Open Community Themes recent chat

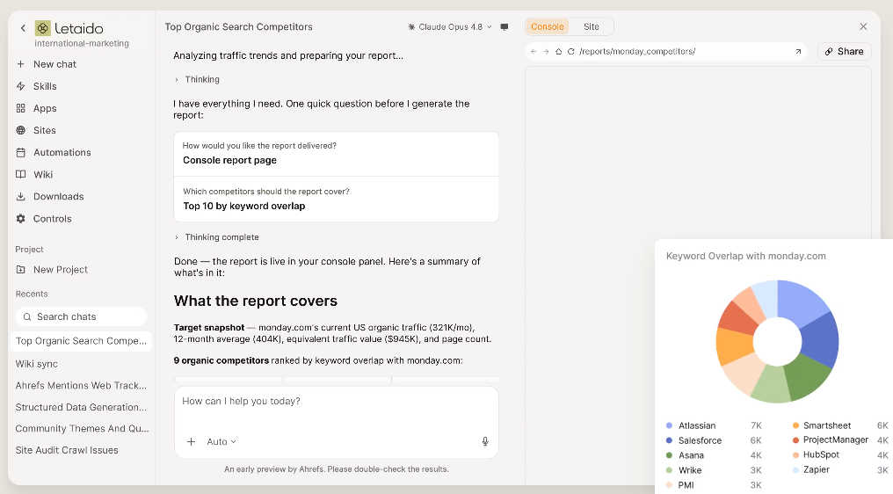[81, 428]
